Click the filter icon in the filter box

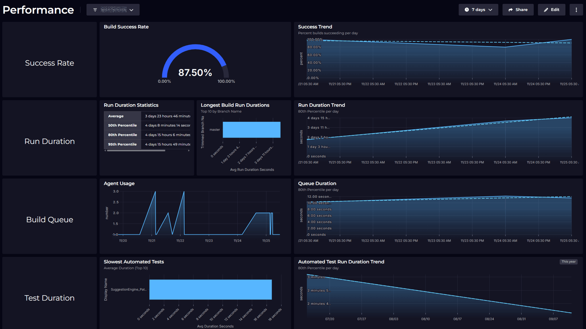tap(95, 10)
